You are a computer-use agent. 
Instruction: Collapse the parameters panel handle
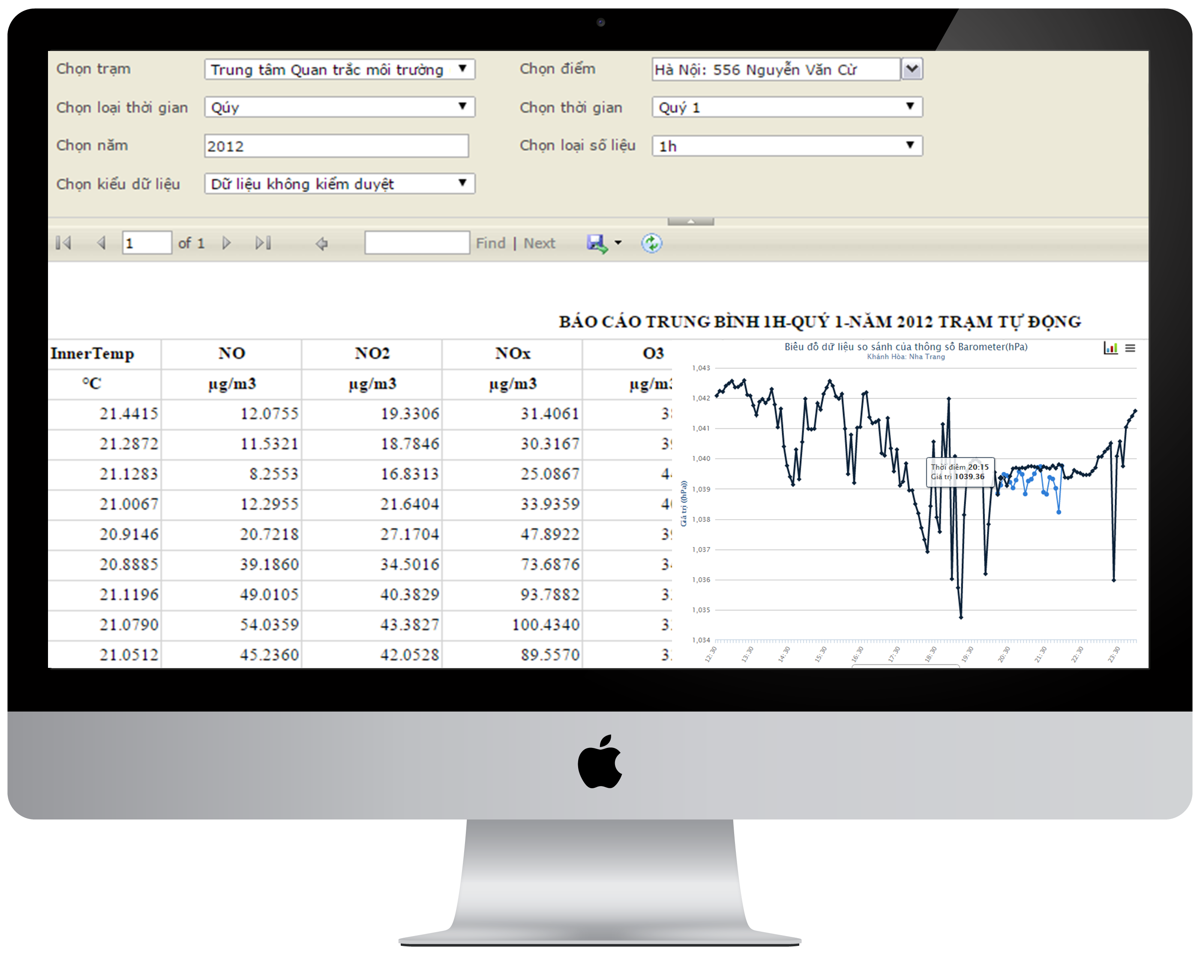(690, 221)
